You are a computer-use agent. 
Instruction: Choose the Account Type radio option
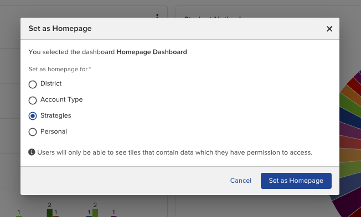coord(33,100)
